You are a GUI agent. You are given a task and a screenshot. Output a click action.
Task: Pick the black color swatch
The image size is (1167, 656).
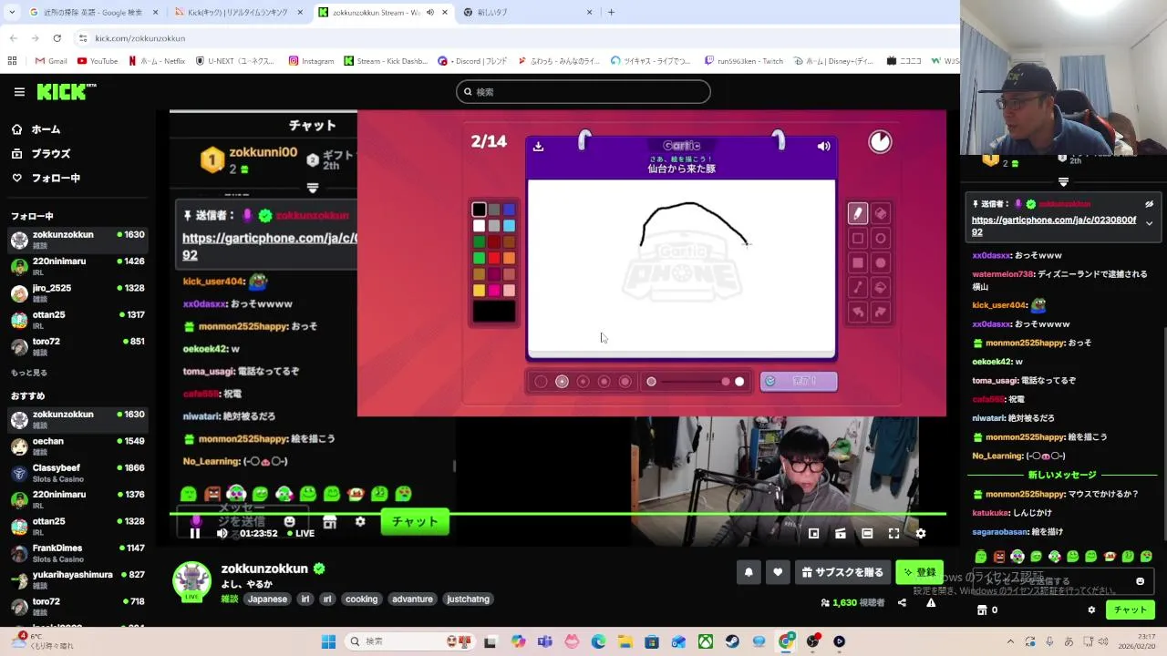coord(479,210)
